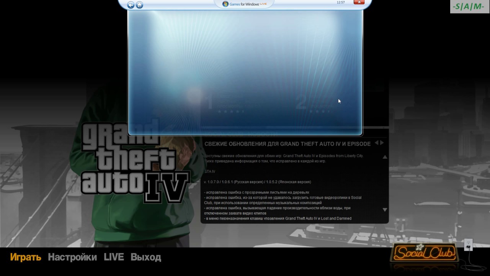Click the 12:57 clock in overlay
The height and width of the screenshot is (276, 490).
341,2
